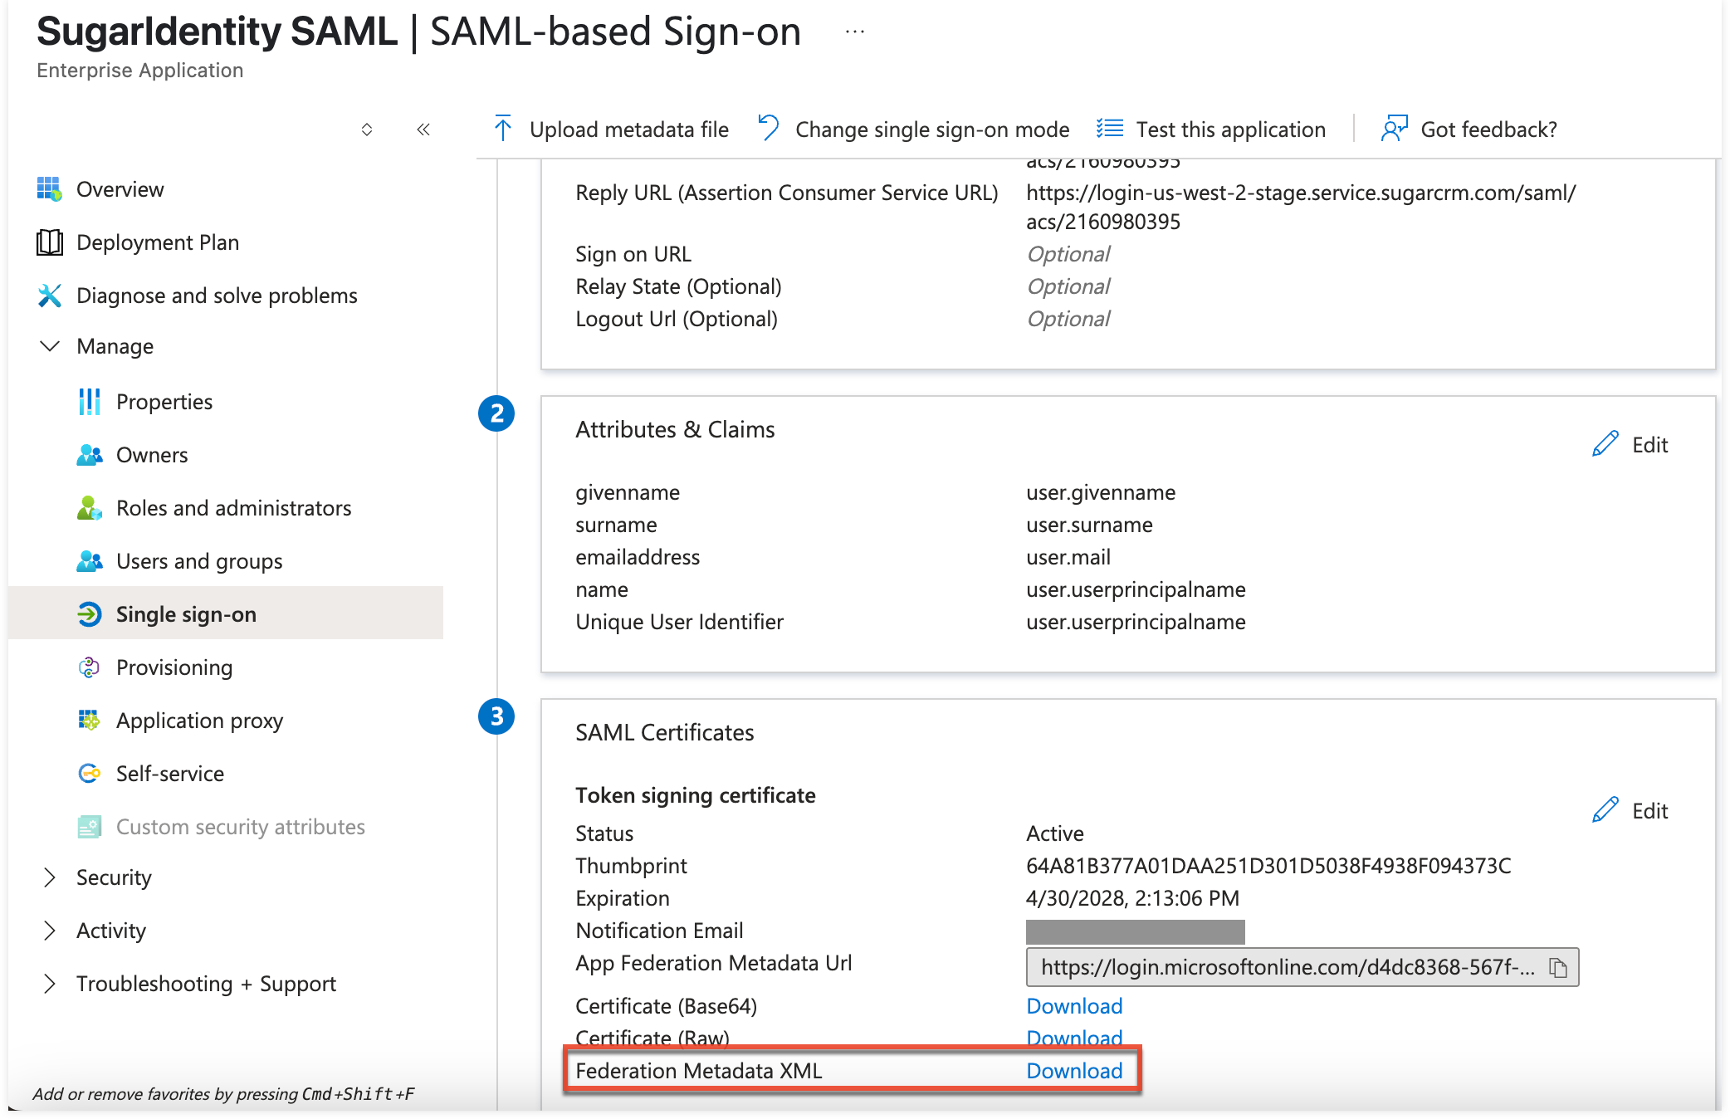This screenshot has height=1119, width=1730.
Task: Select the App Federation Metadata Url field
Action: pyautogui.click(x=1287, y=967)
